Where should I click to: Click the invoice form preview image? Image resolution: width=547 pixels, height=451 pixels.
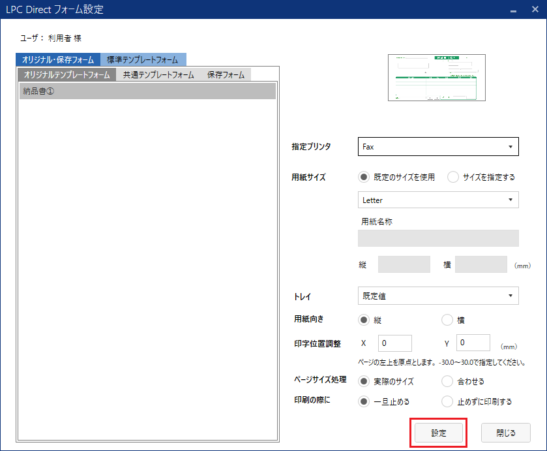pyautogui.click(x=436, y=78)
